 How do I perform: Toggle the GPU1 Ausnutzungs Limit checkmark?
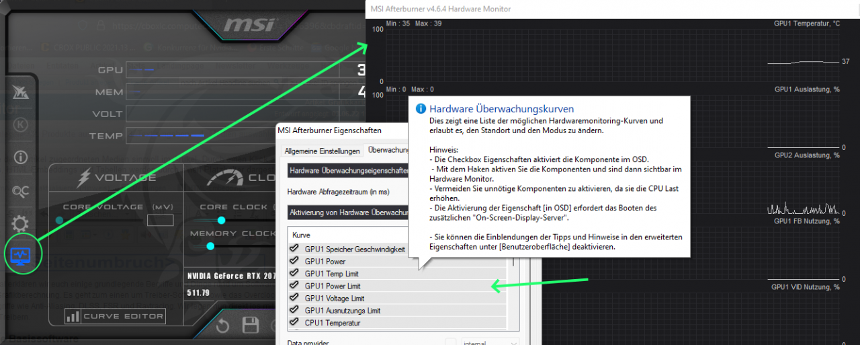(294, 310)
